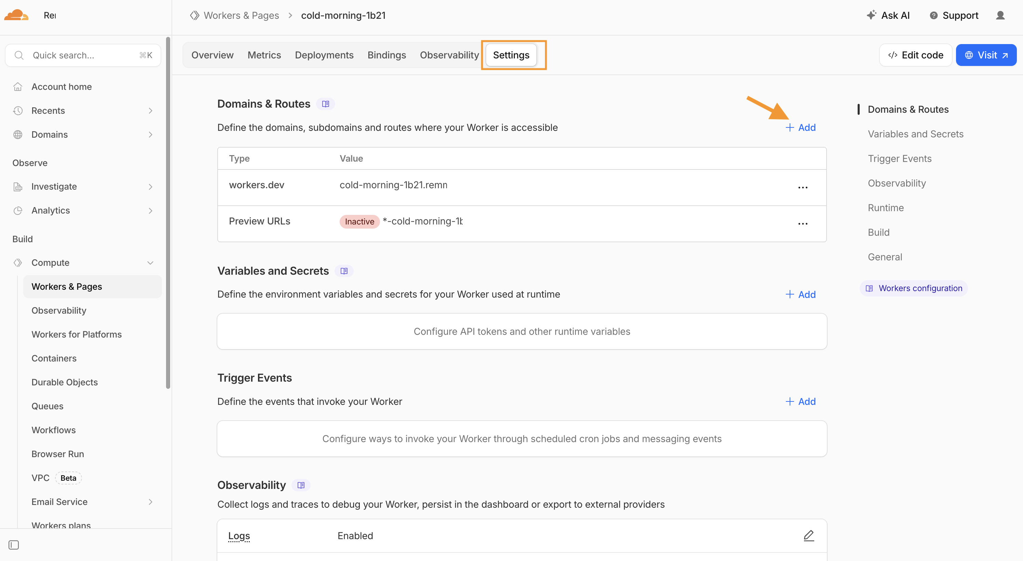This screenshot has width=1023, height=561.
Task: Jump to Runtime section link
Action: click(886, 208)
